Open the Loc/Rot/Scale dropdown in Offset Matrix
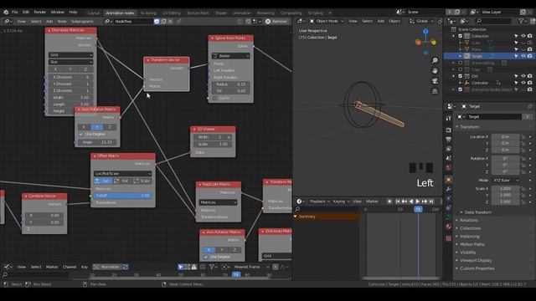The height and width of the screenshot is (301, 536). pos(123,173)
